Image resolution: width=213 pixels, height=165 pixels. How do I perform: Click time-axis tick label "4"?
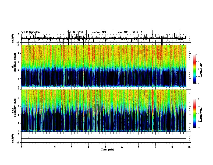tap(88, 147)
